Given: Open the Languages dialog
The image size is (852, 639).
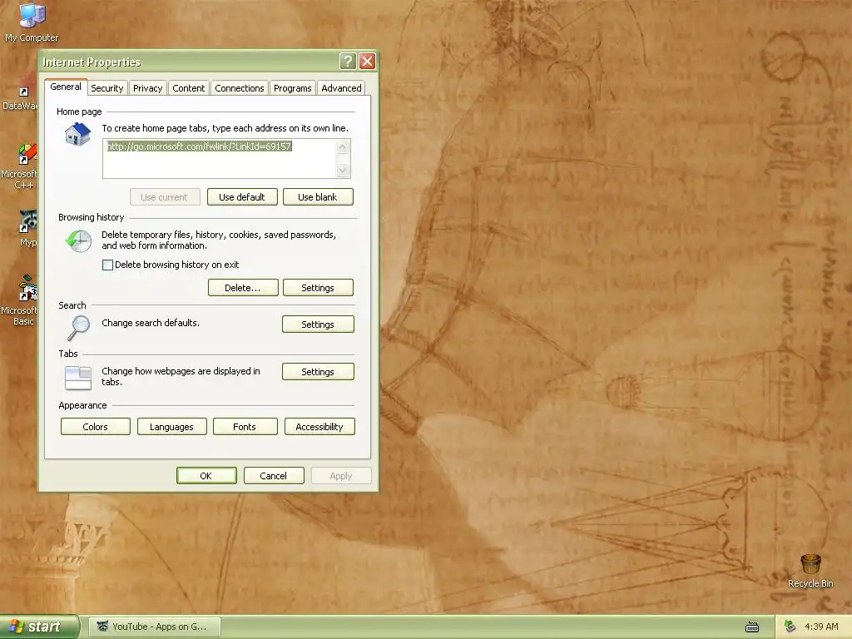Looking at the screenshot, I should pyautogui.click(x=171, y=426).
